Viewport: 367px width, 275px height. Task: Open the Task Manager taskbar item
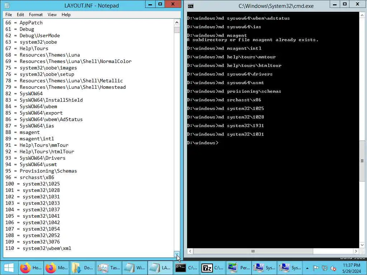[109, 268]
